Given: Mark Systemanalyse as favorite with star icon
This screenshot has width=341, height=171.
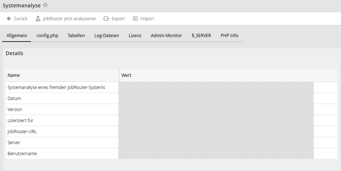Looking at the screenshot, I should [x=45, y=6].
